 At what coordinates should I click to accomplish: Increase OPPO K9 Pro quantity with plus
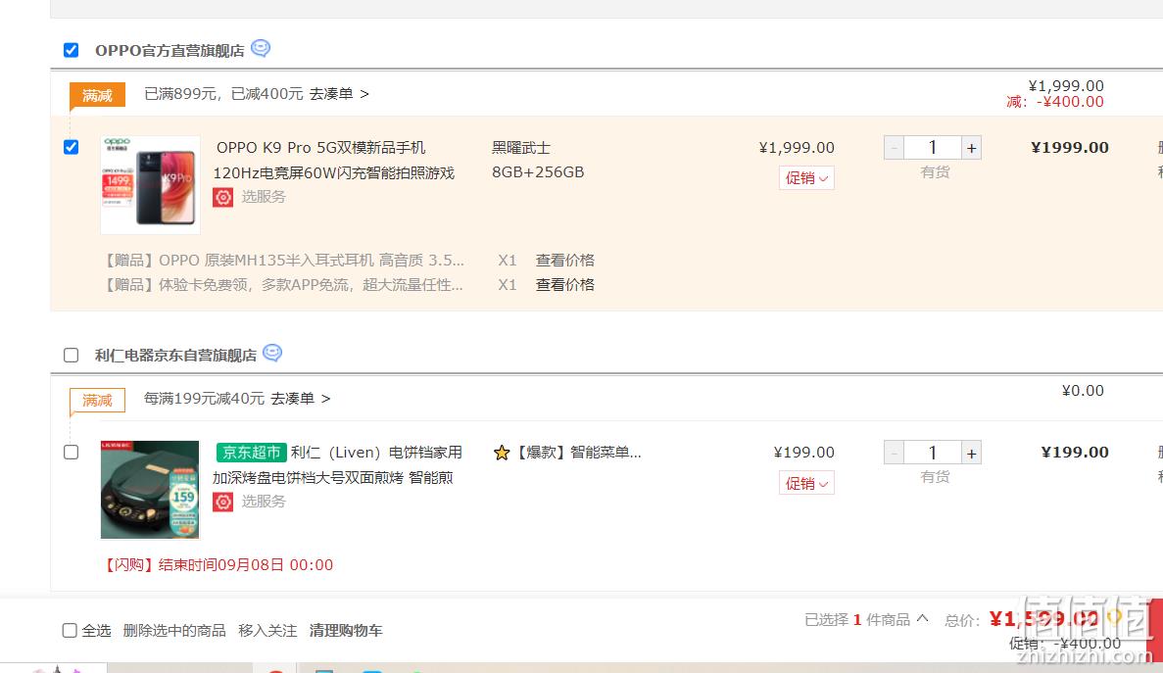(971, 148)
